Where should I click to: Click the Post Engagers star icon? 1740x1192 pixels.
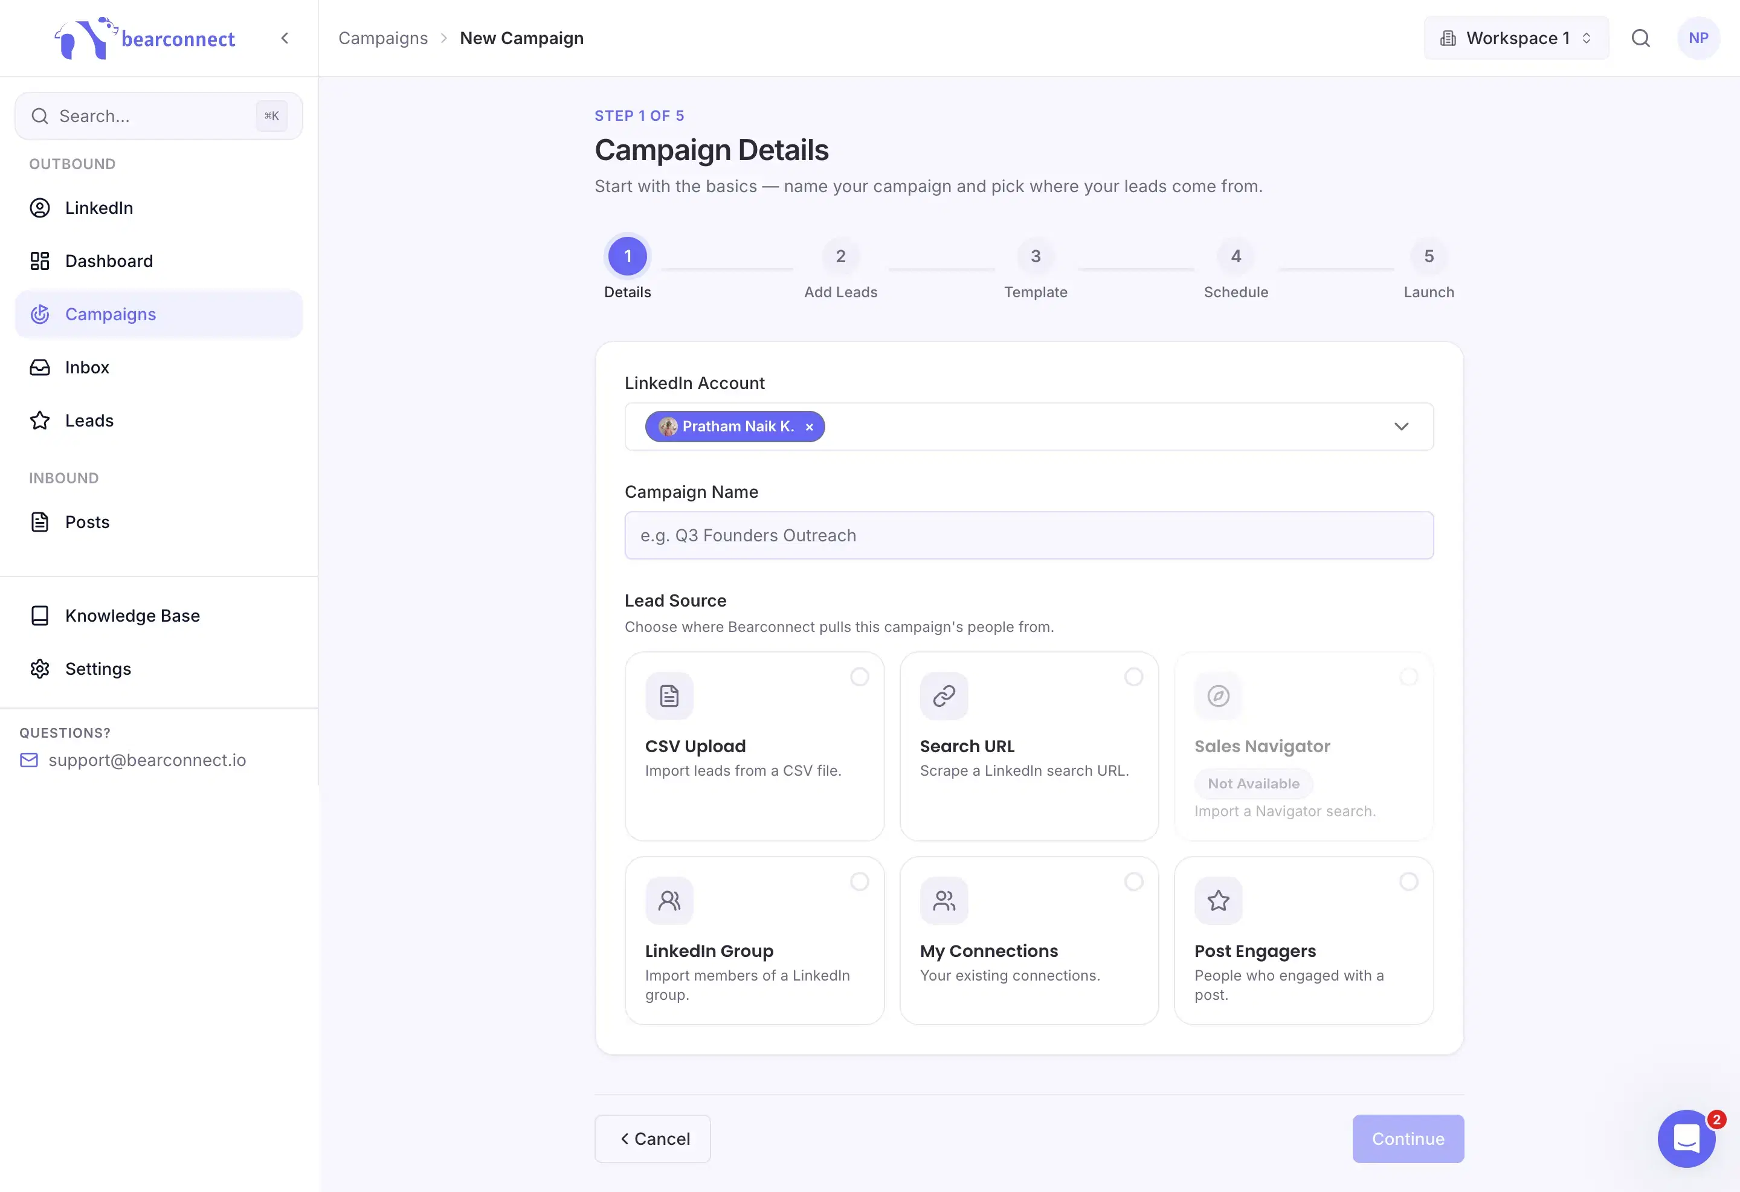click(1218, 900)
